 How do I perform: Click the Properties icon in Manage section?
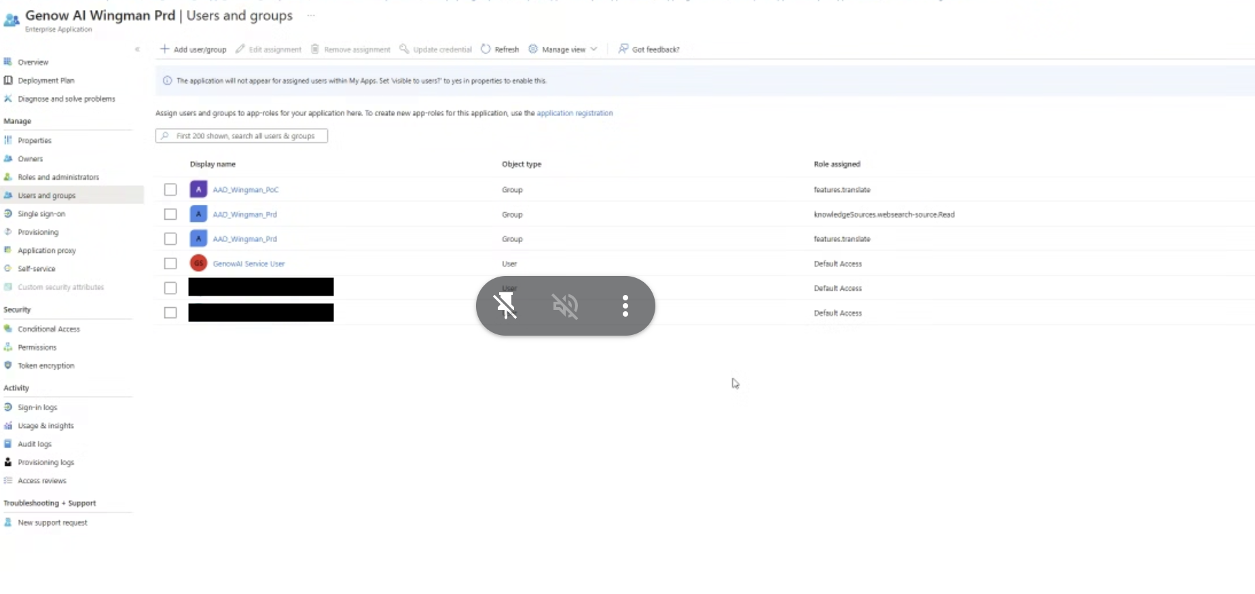(x=8, y=140)
